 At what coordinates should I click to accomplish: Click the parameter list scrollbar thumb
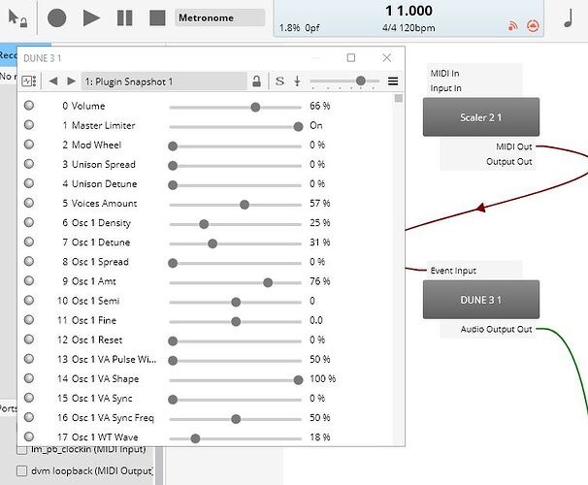[398, 98]
